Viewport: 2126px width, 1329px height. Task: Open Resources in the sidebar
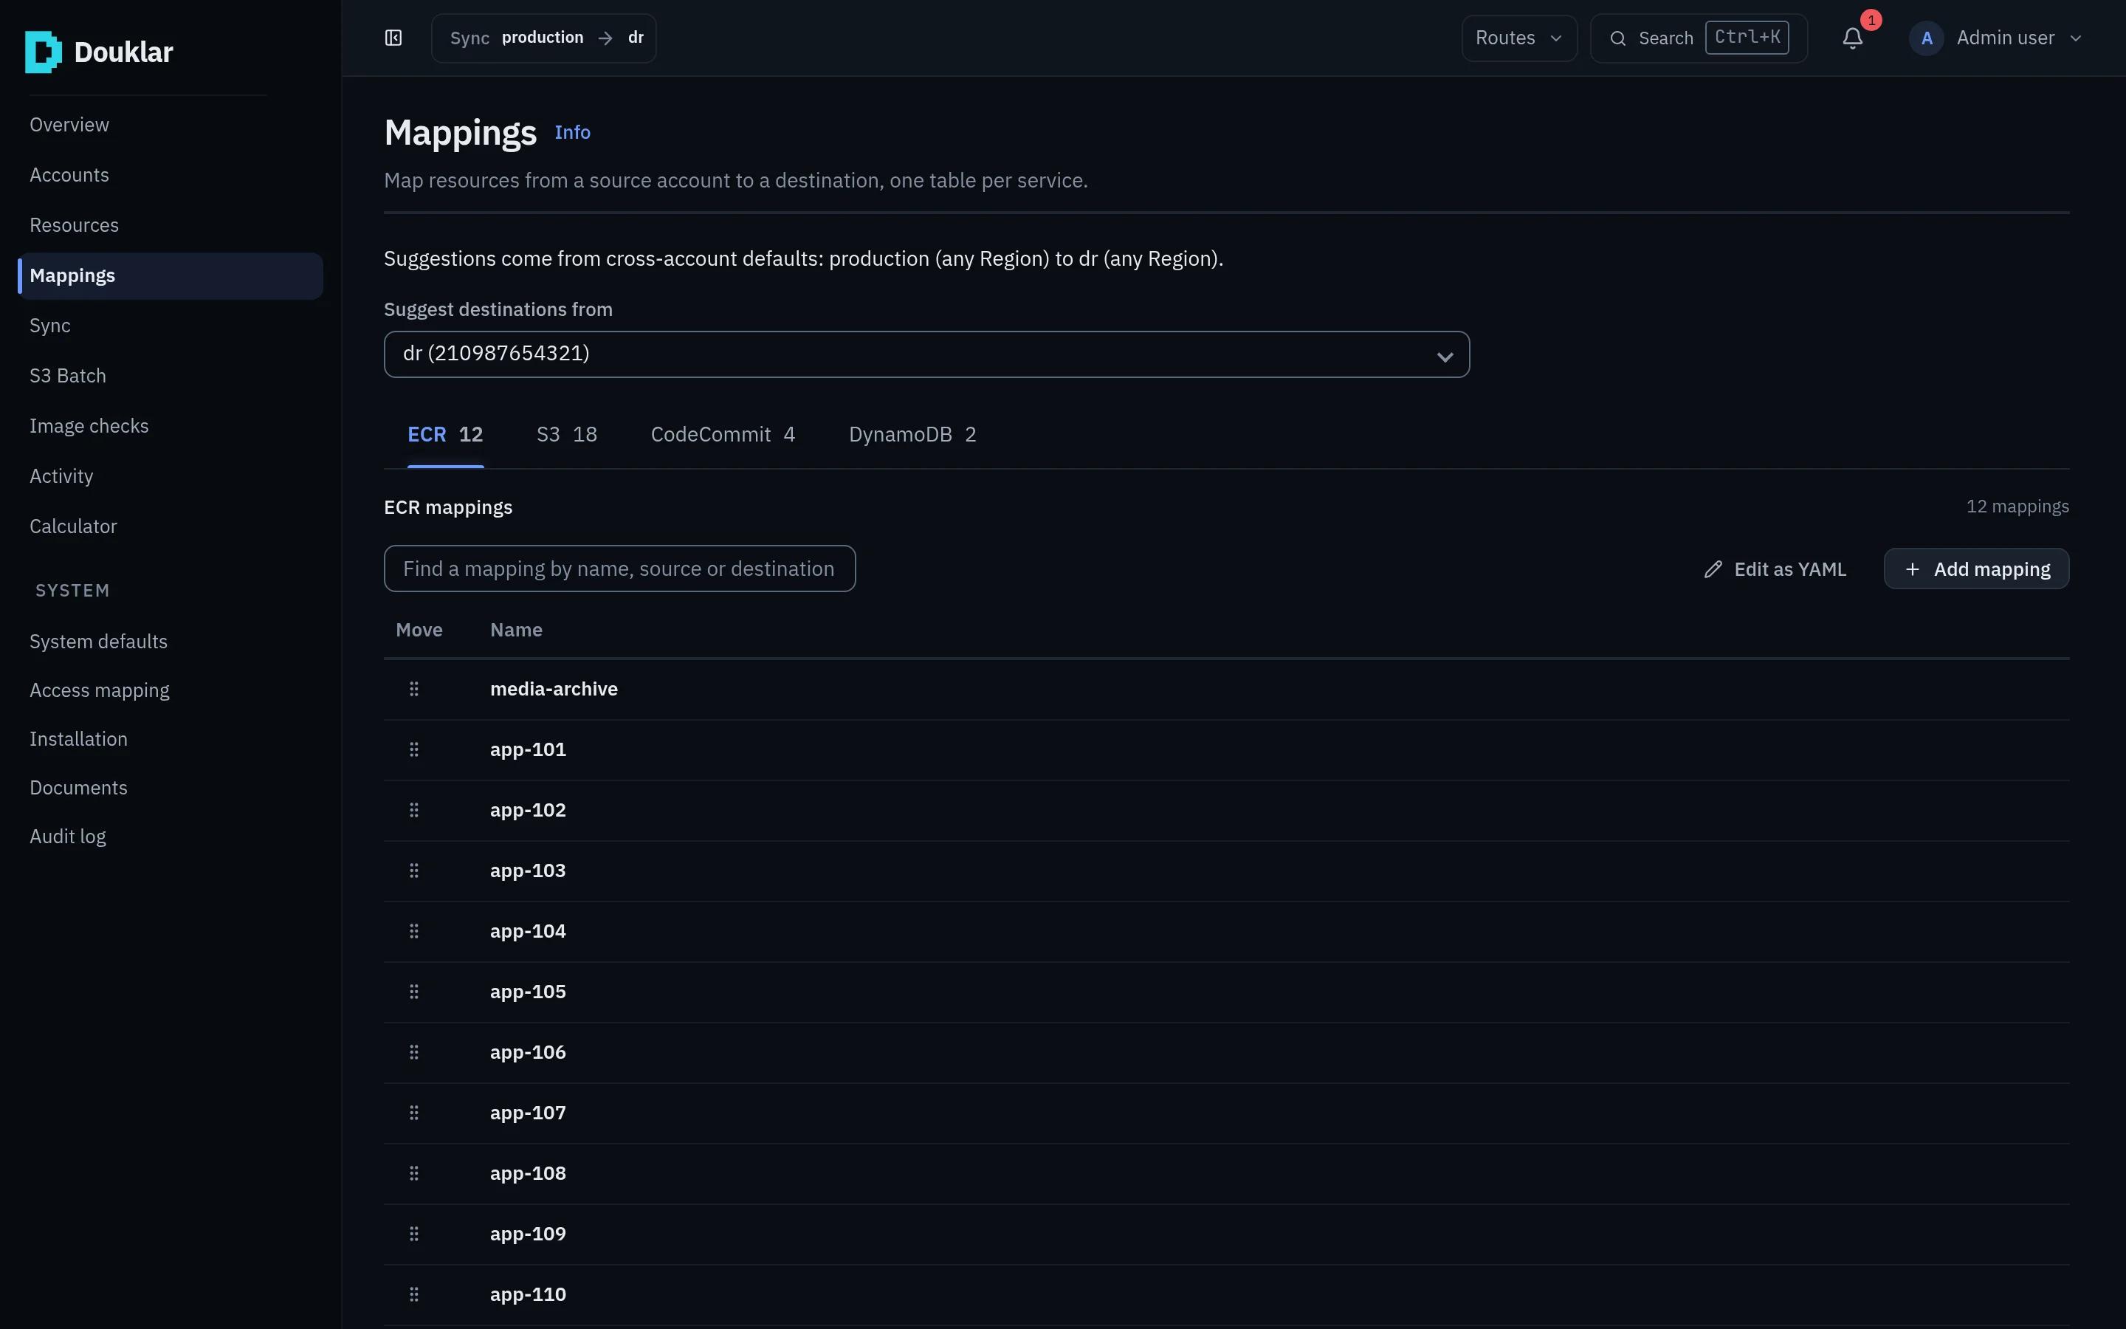coord(170,225)
